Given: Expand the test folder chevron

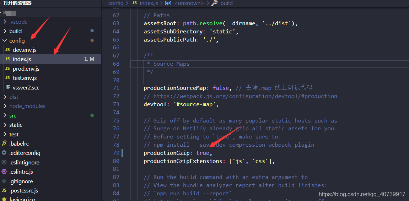Looking at the screenshot, I should (5, 134).
